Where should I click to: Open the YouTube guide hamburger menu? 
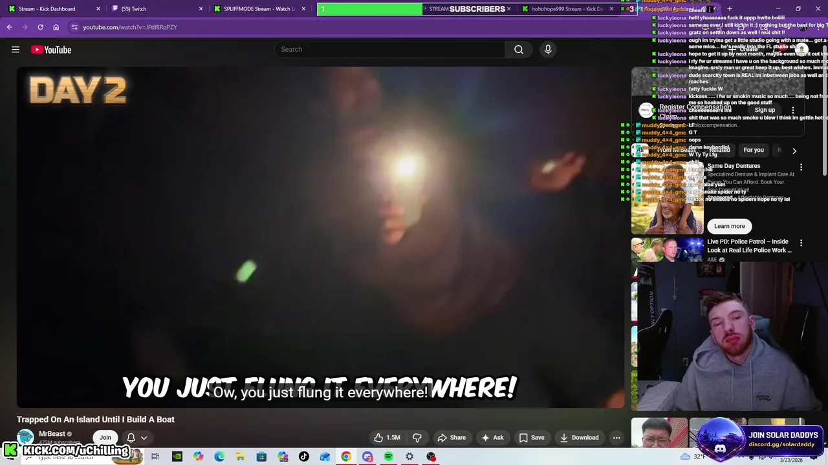tap(16, 50)
